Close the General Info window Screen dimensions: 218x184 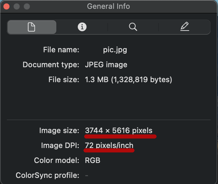(x=7, y=6)
